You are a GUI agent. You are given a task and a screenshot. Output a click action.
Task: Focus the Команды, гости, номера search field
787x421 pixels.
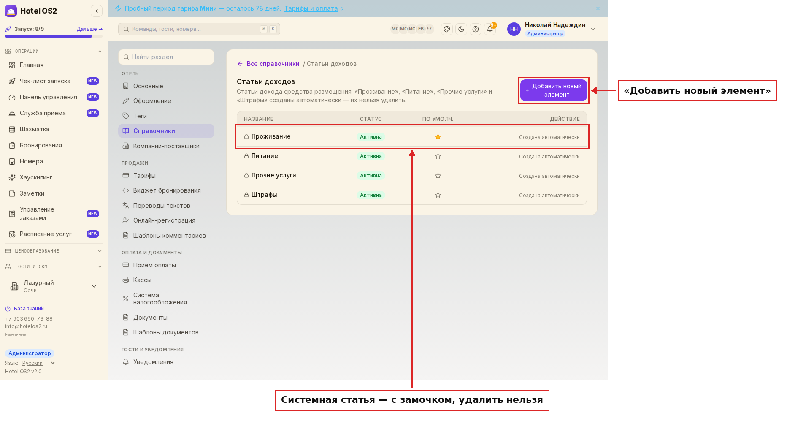199,29
